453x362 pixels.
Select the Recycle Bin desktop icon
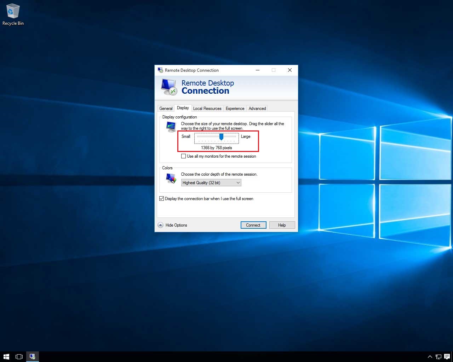(13, 15)
